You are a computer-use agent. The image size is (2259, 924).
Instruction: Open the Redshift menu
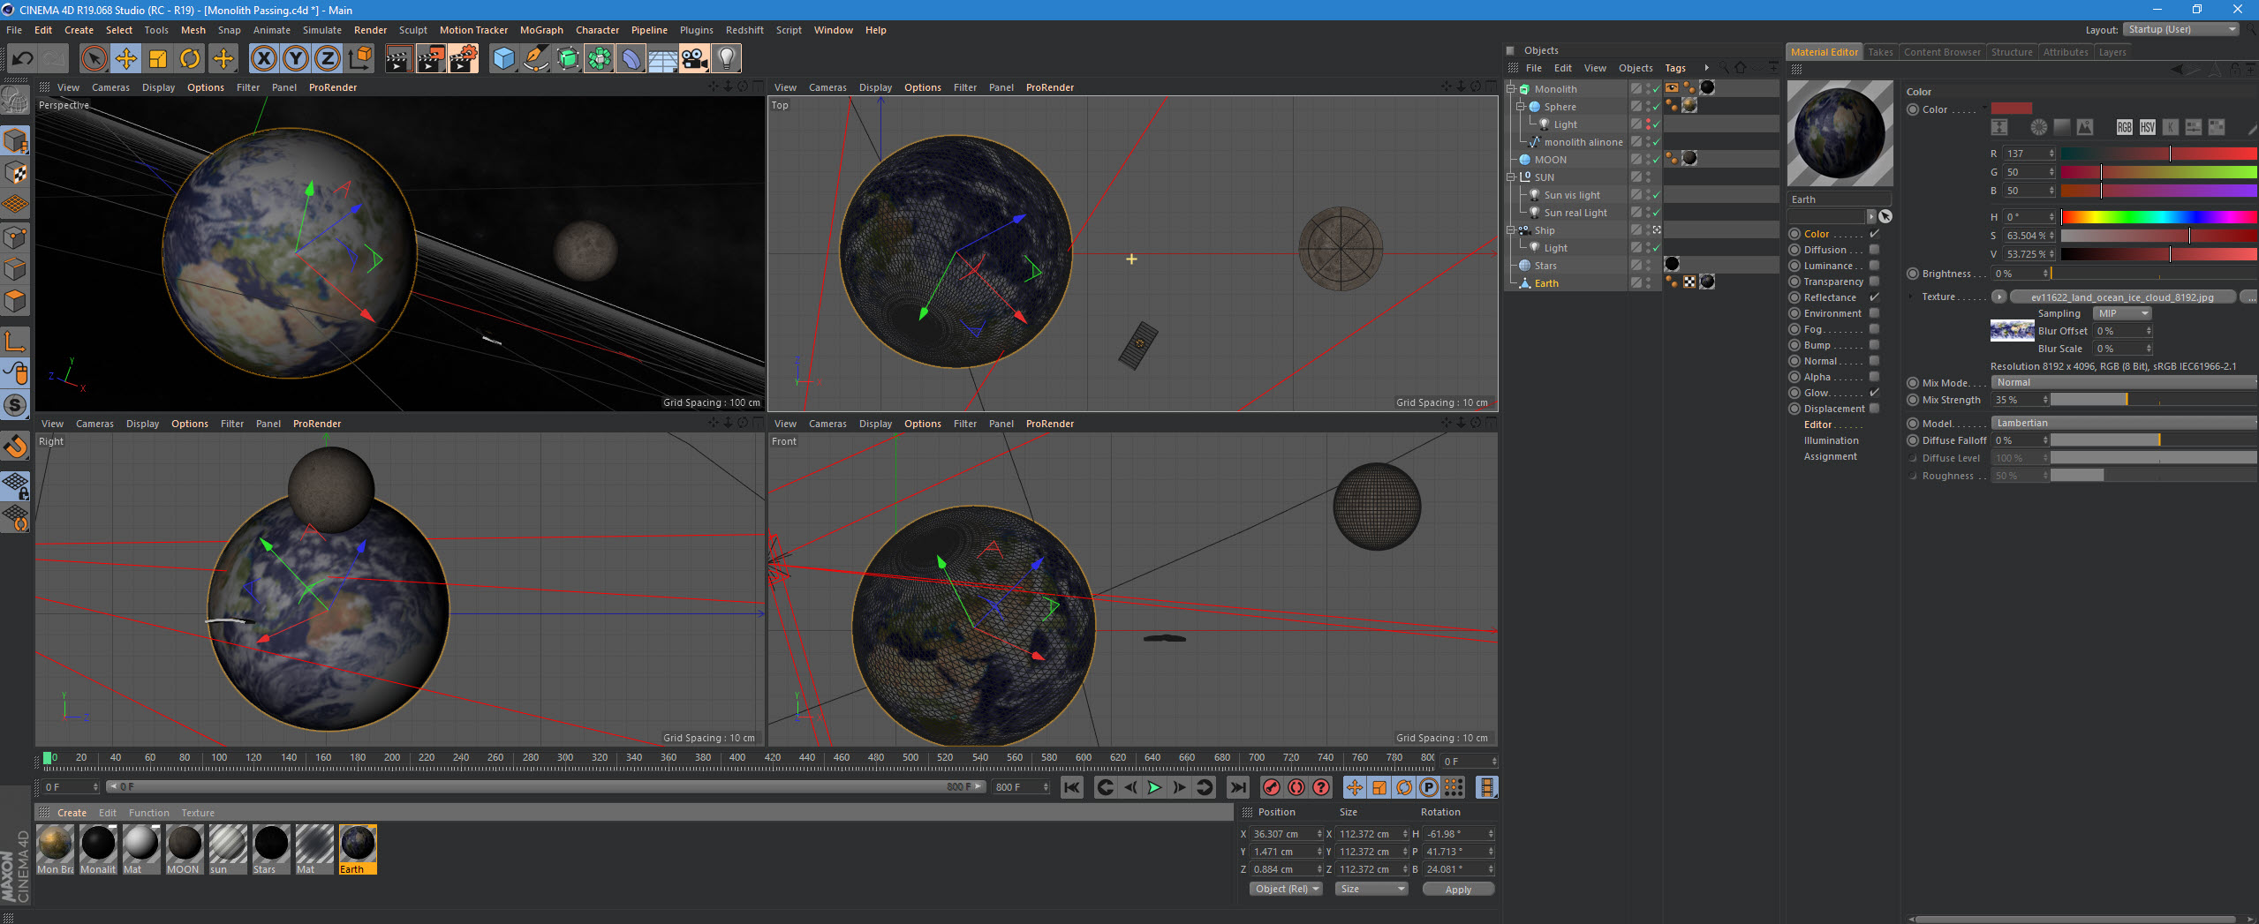coord(744,30)
